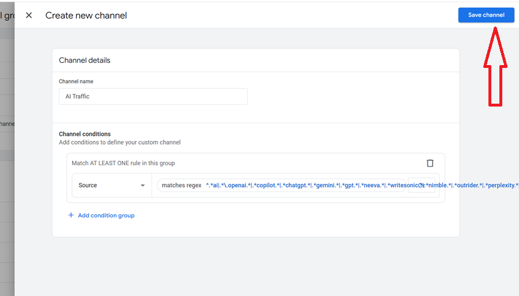The image size is (519, 296).
Task: Click the Create new channel title
Action: click(86, 16)
